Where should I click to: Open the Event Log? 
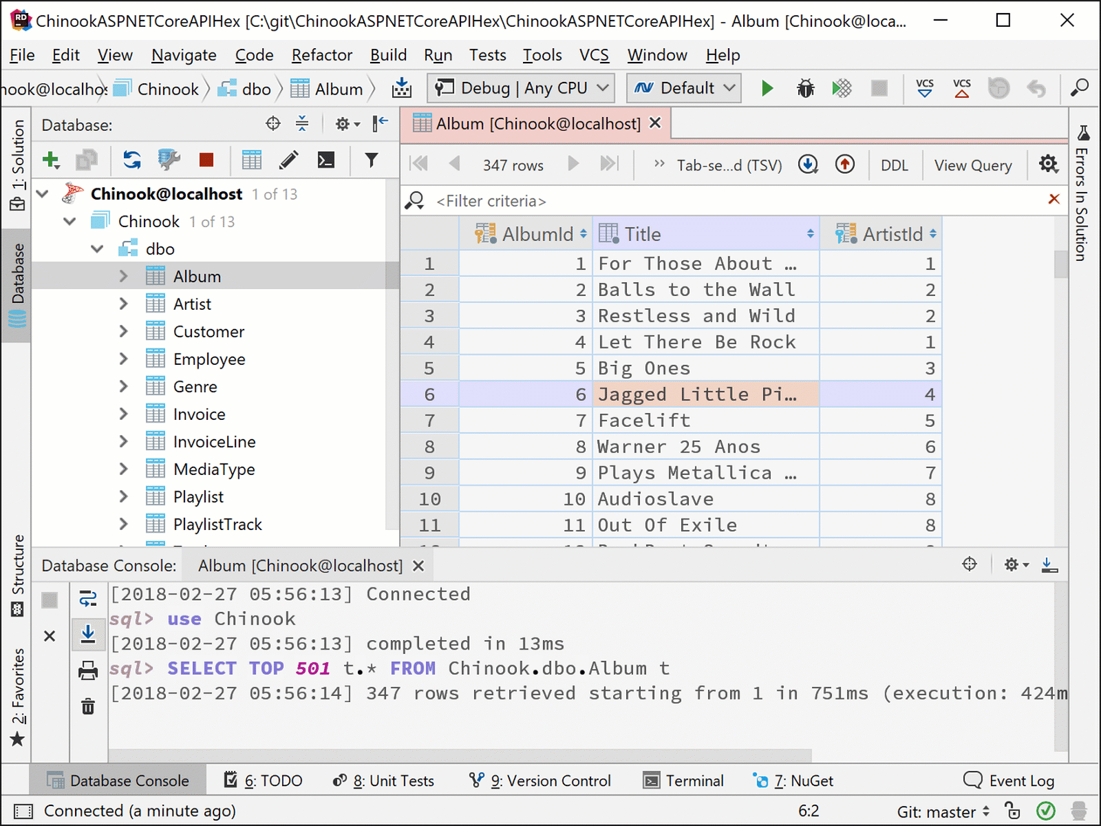pyautogui.click(x=1009, y=781)
